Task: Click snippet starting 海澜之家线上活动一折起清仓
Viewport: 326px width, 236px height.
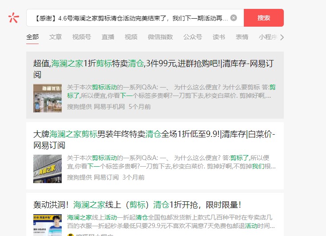Action: [x=171, y=222]
